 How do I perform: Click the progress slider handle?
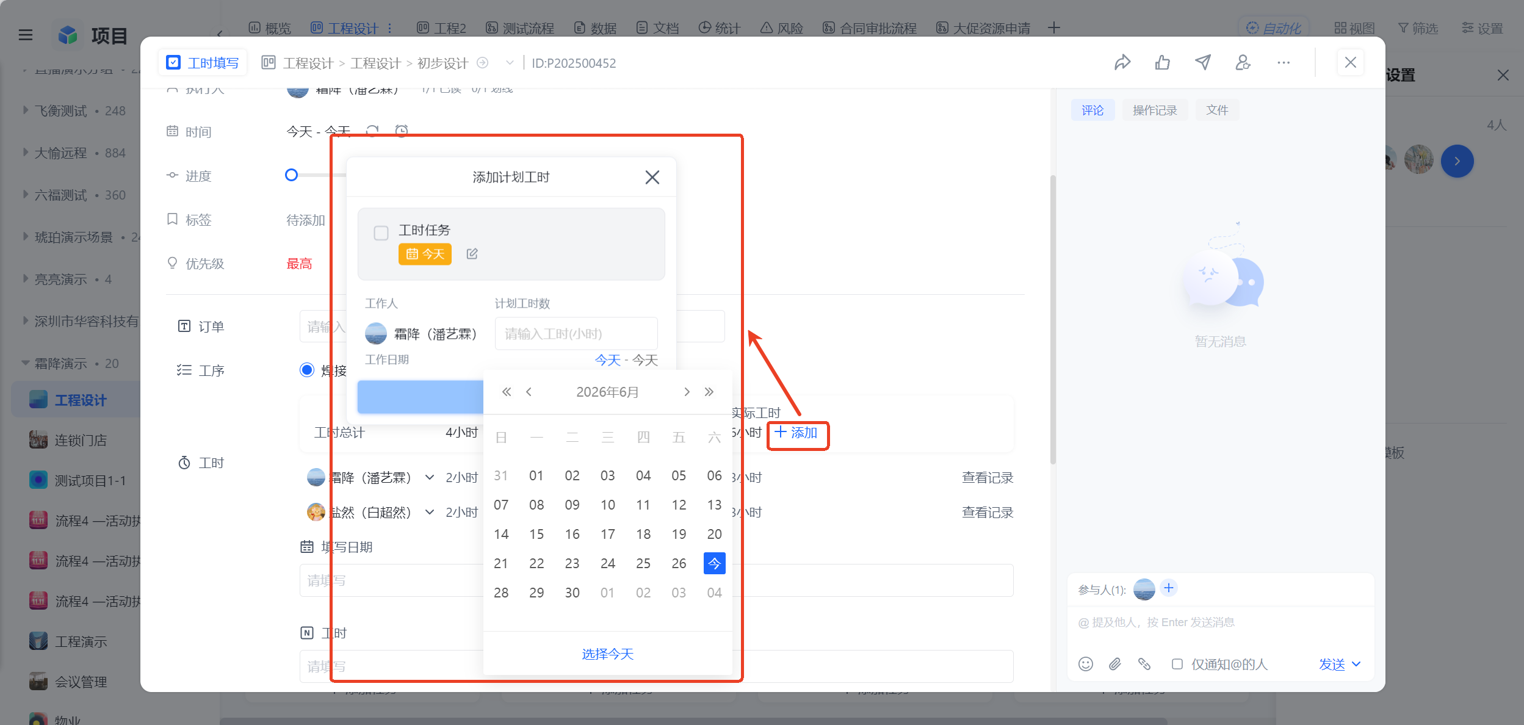coord(291,175)
